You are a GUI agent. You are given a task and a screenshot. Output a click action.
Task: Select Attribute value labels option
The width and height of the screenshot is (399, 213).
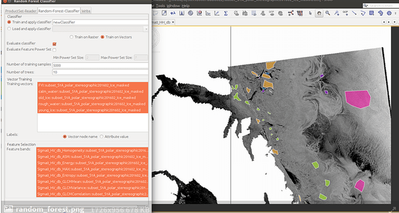click(102, 137)
